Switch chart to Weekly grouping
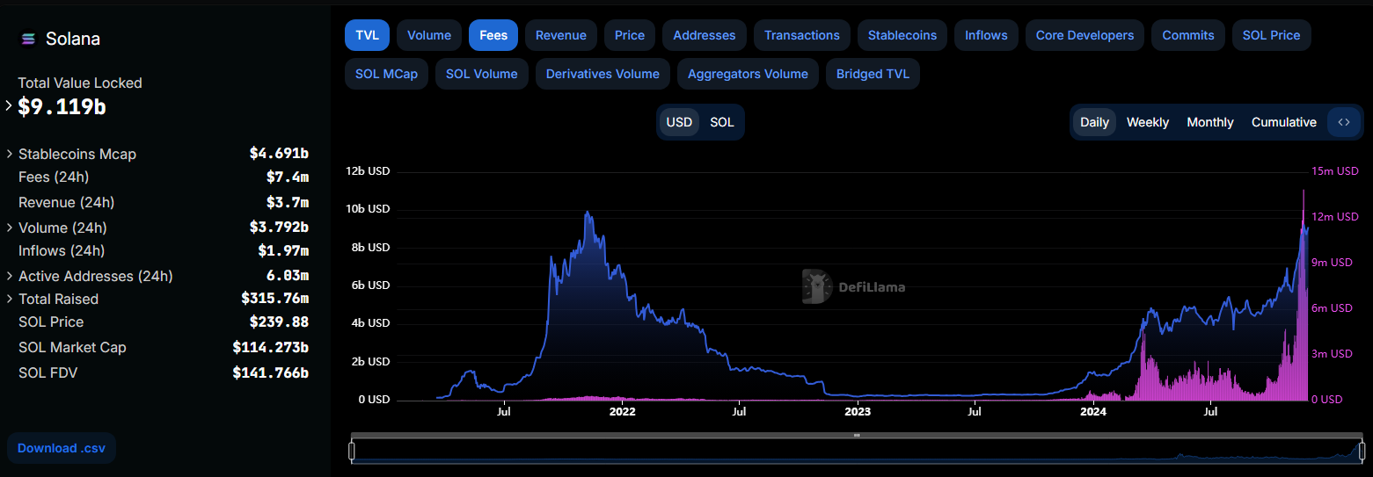1373x477 pixels. 1147,122
